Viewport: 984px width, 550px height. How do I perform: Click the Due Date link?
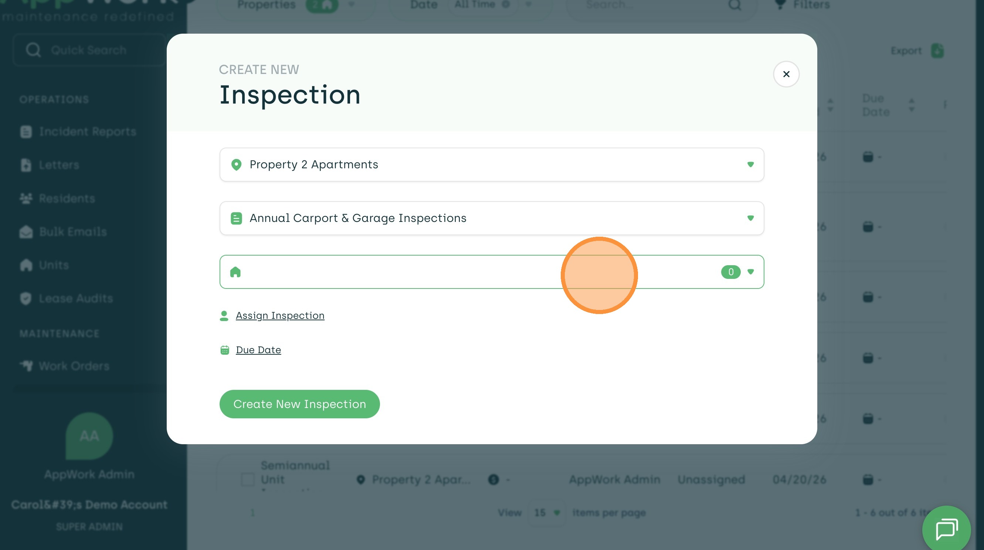pyautogui.click(x=258, y=350)
